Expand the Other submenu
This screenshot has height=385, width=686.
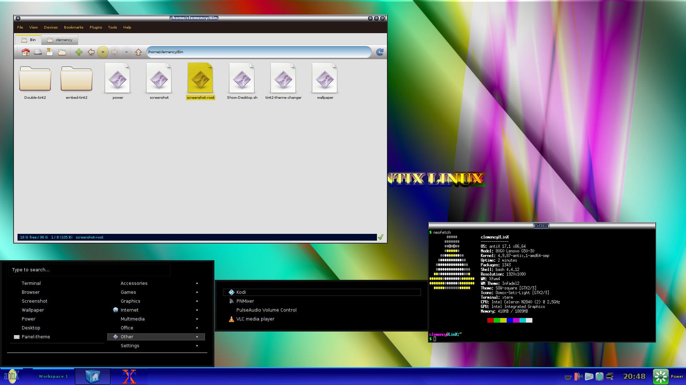156,337
